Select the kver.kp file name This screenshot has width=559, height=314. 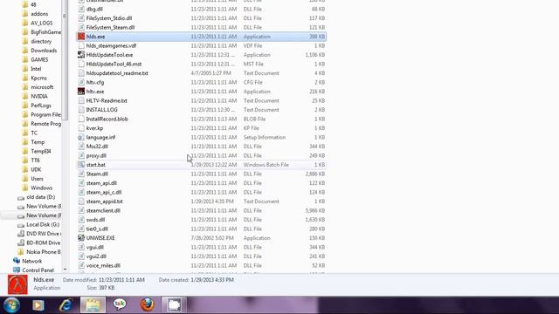tap(94, 128)
